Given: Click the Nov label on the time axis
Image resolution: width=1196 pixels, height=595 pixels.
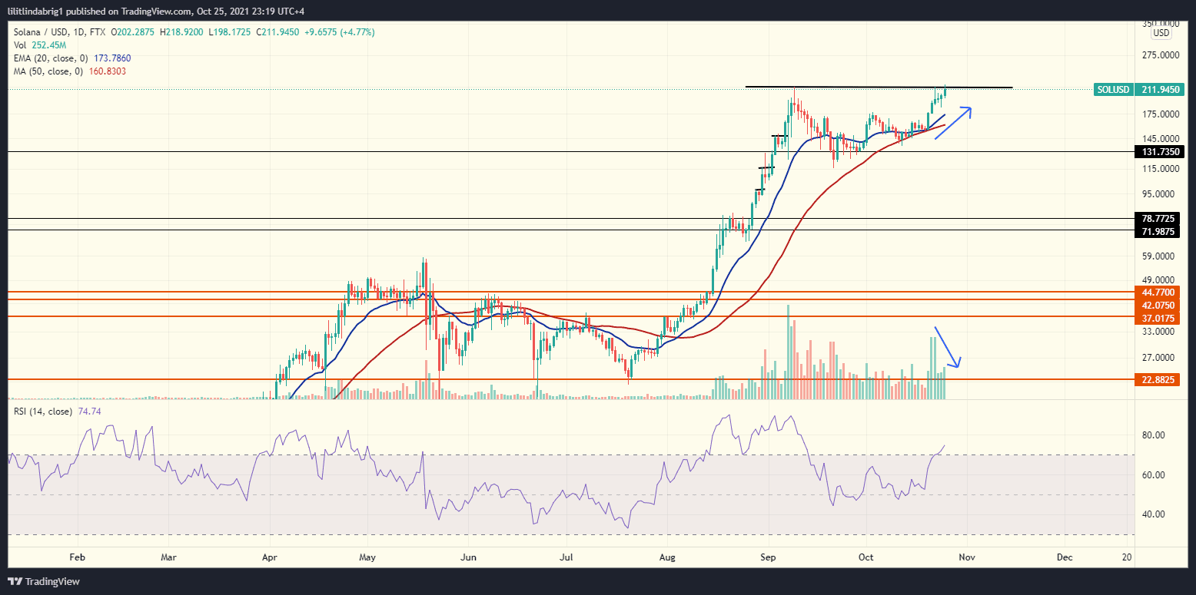Looking at the screenshot, I should 965,557.
